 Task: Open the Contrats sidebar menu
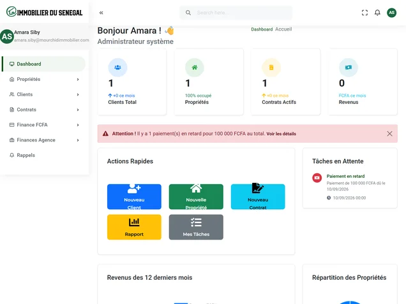[x=44, y=110]
